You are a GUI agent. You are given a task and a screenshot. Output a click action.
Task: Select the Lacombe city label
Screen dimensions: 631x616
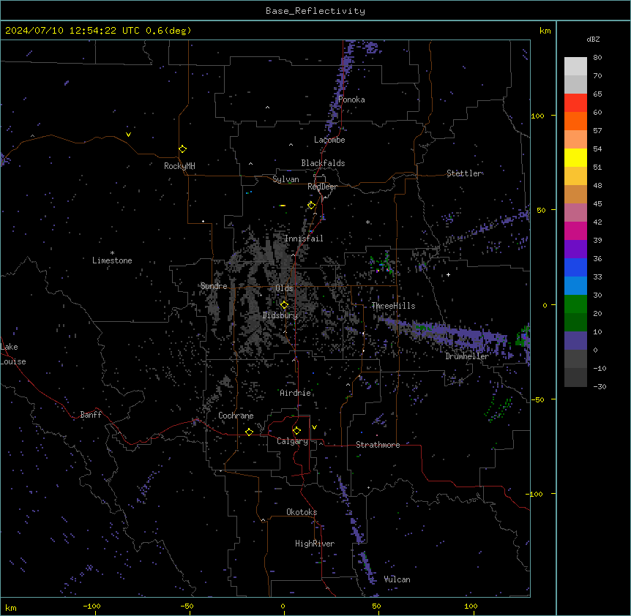[329, 140]
